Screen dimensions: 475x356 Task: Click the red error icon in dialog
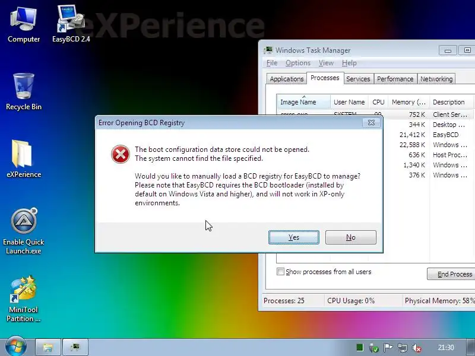(x=121, y=154)
